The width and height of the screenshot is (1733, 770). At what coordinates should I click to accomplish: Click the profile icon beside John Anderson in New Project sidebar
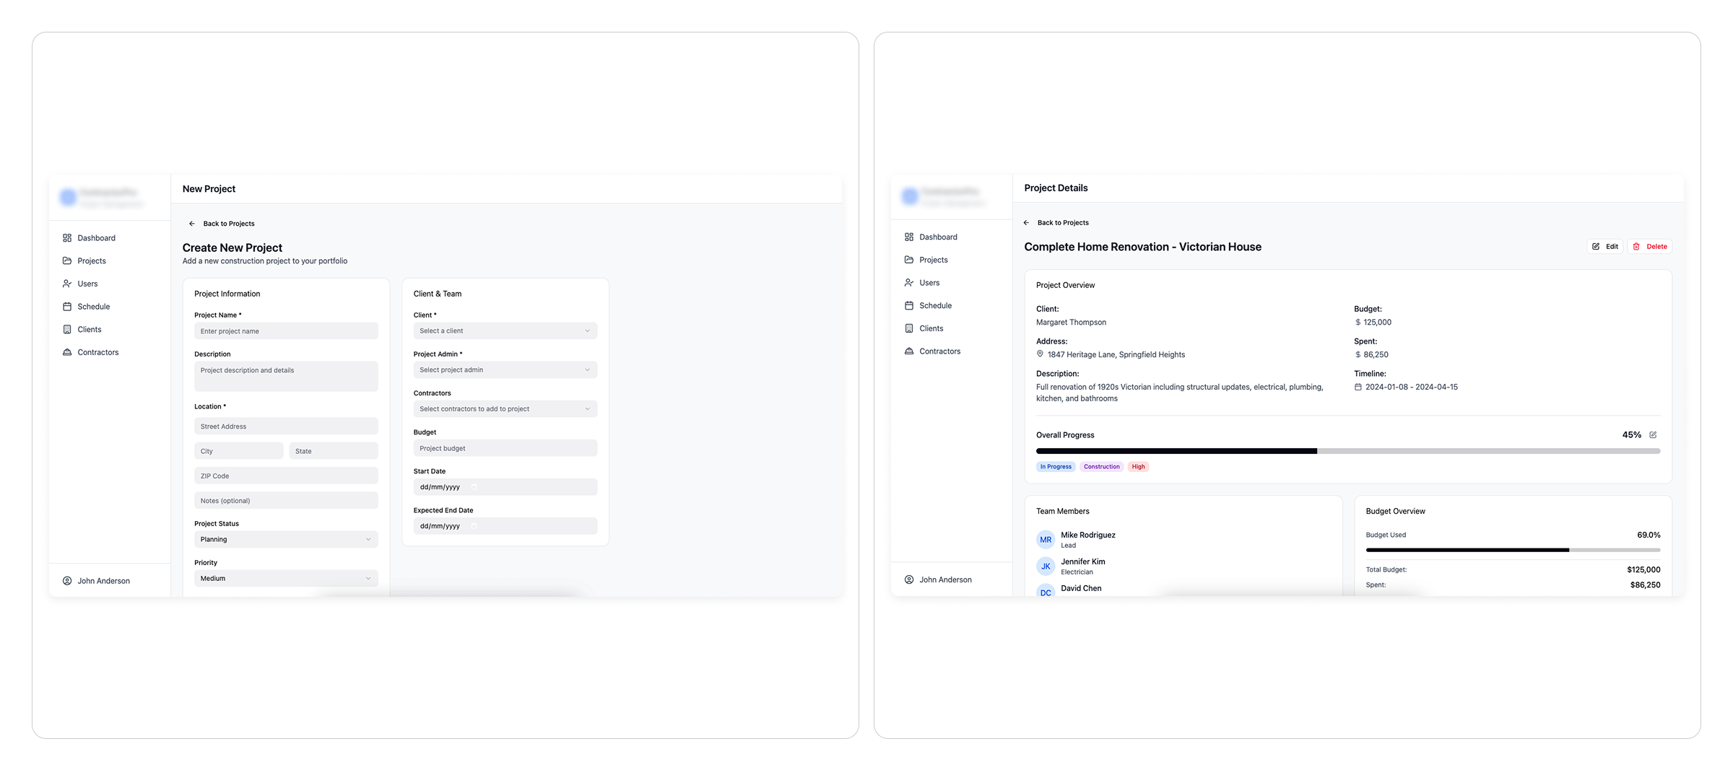point(67,581)
